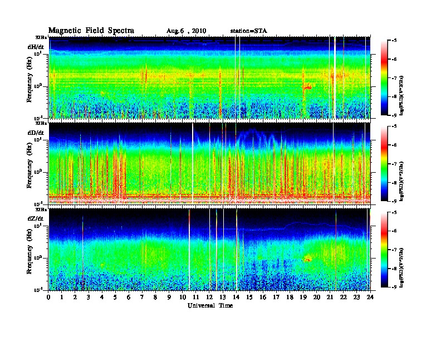Click the "Magnetic Field Spectra" plot title
The image size is (441, 341).
point(91,31)
